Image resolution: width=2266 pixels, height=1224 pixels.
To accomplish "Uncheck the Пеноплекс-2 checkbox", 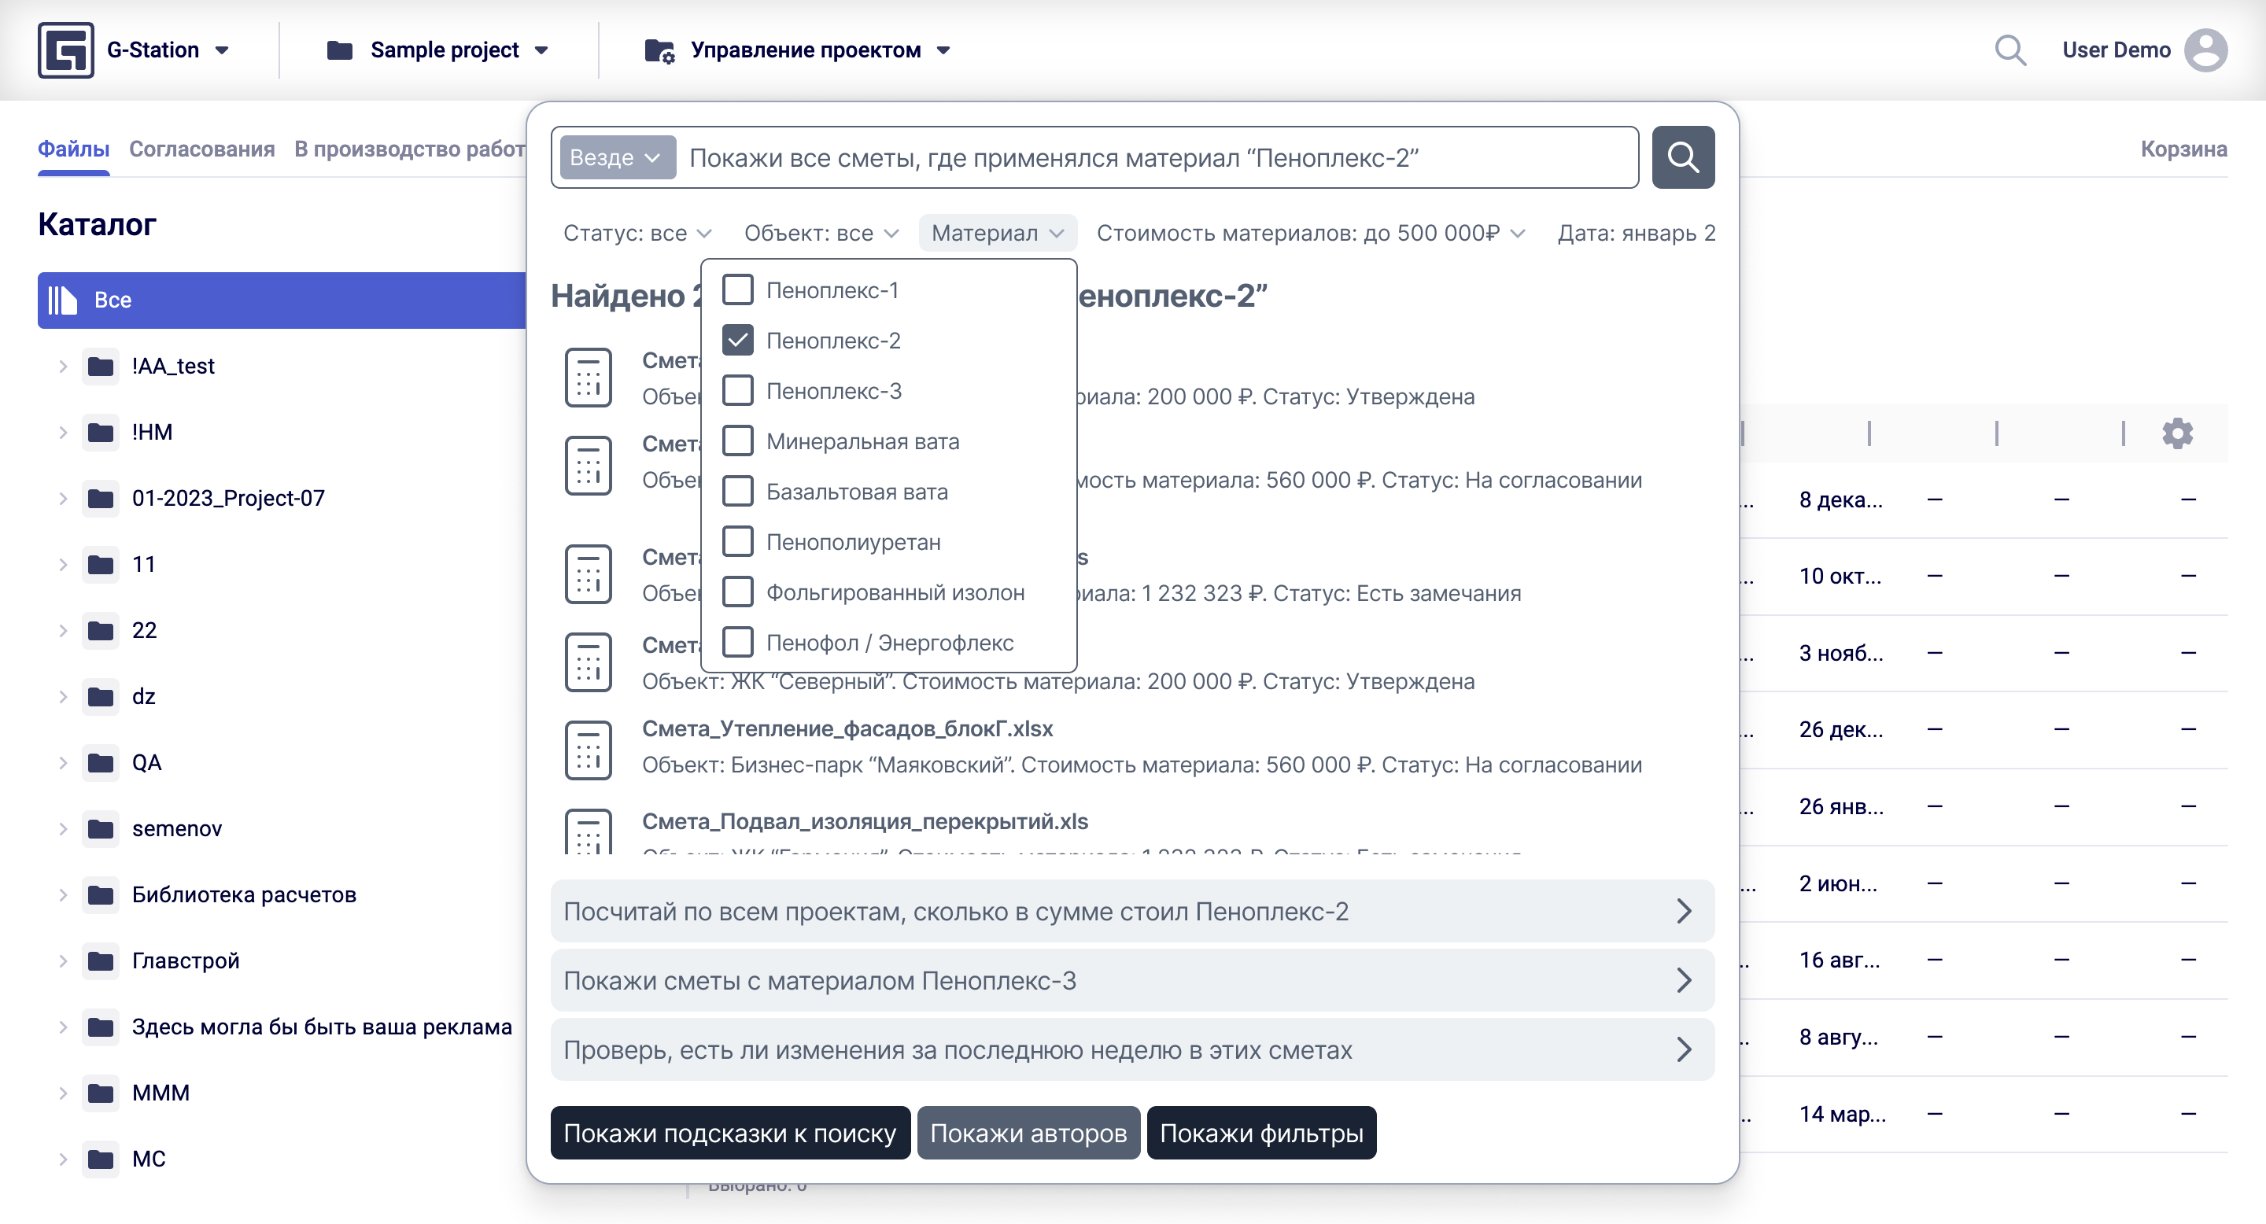I will 737,341.
